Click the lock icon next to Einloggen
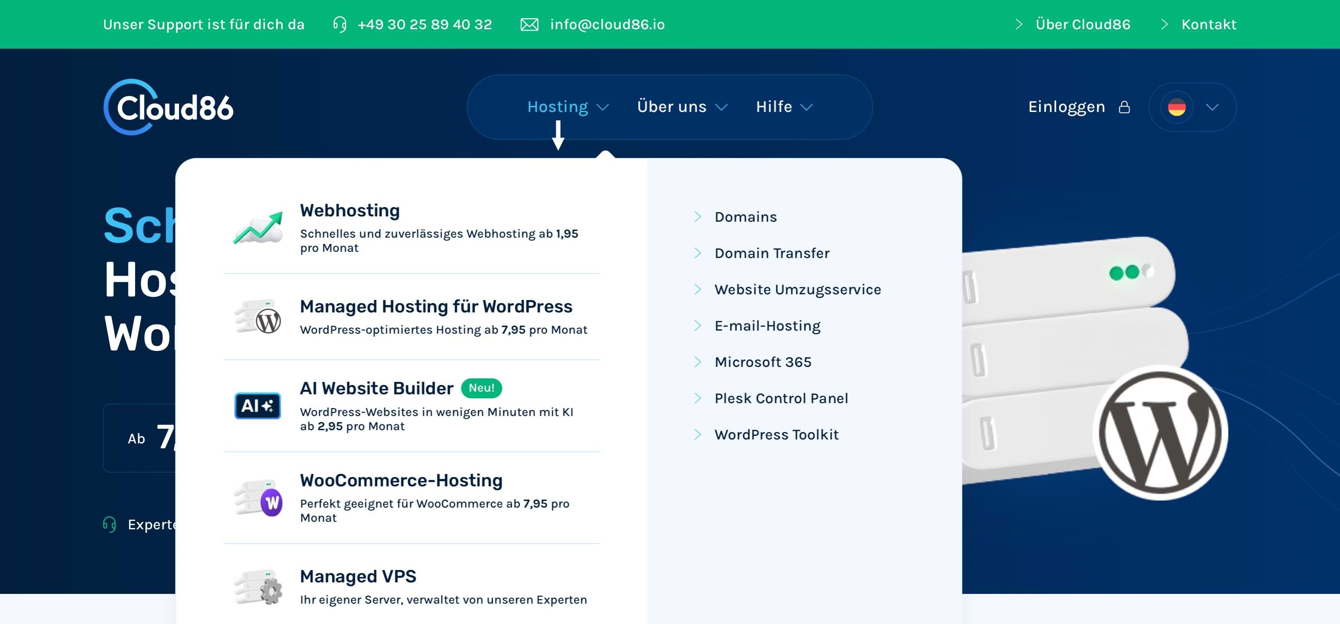This screenshot has width=1340, height=624. pos(1124,107)
